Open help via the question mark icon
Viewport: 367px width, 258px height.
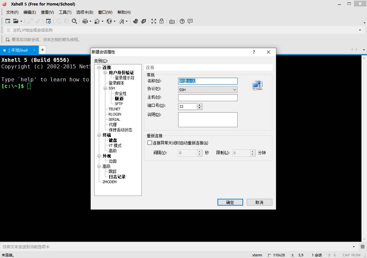point(182,21)
